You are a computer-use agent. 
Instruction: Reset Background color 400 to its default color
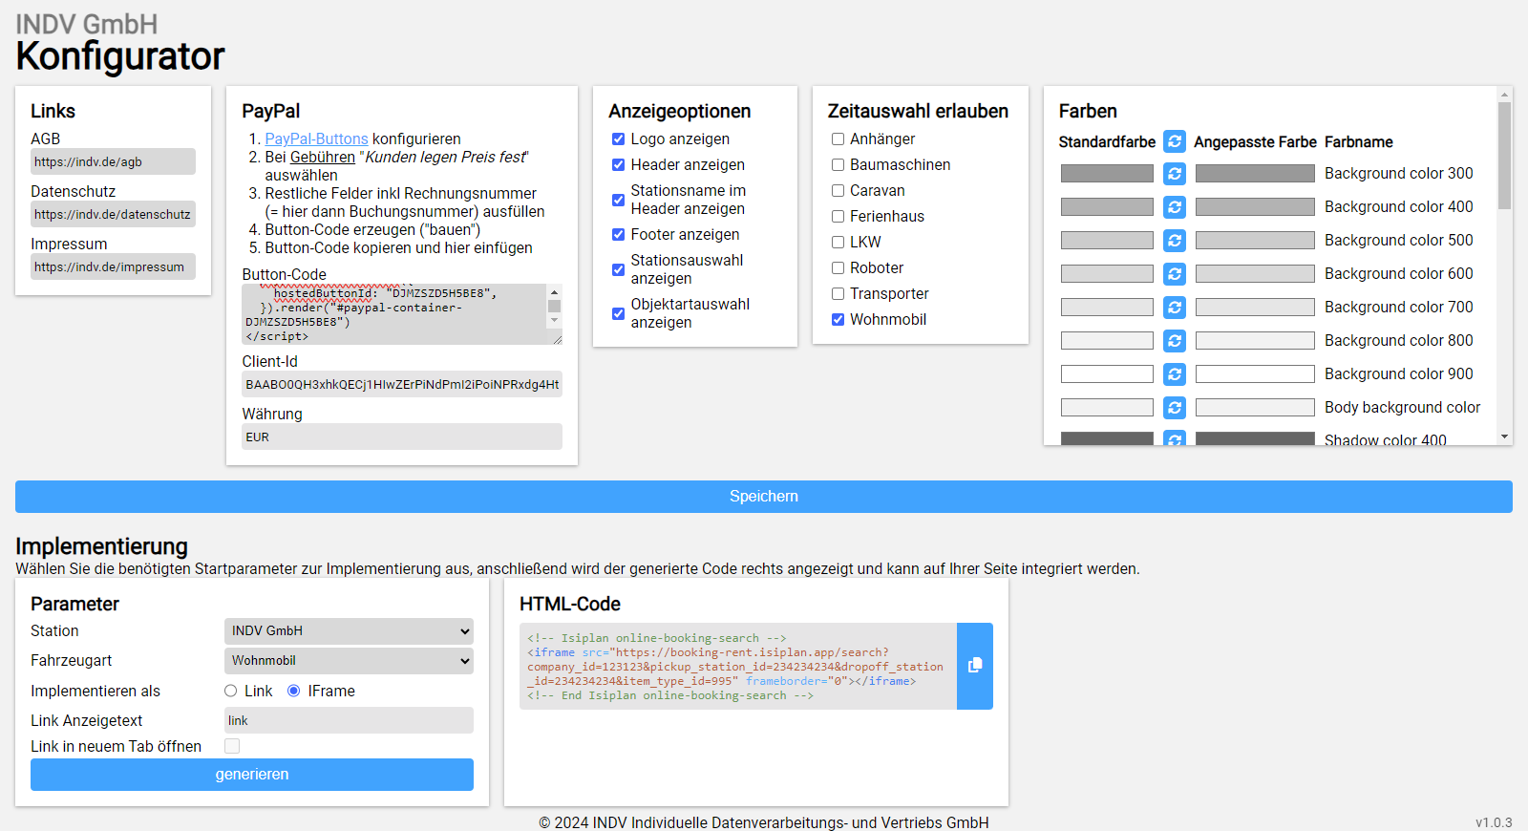click(x=1175, y=207)
